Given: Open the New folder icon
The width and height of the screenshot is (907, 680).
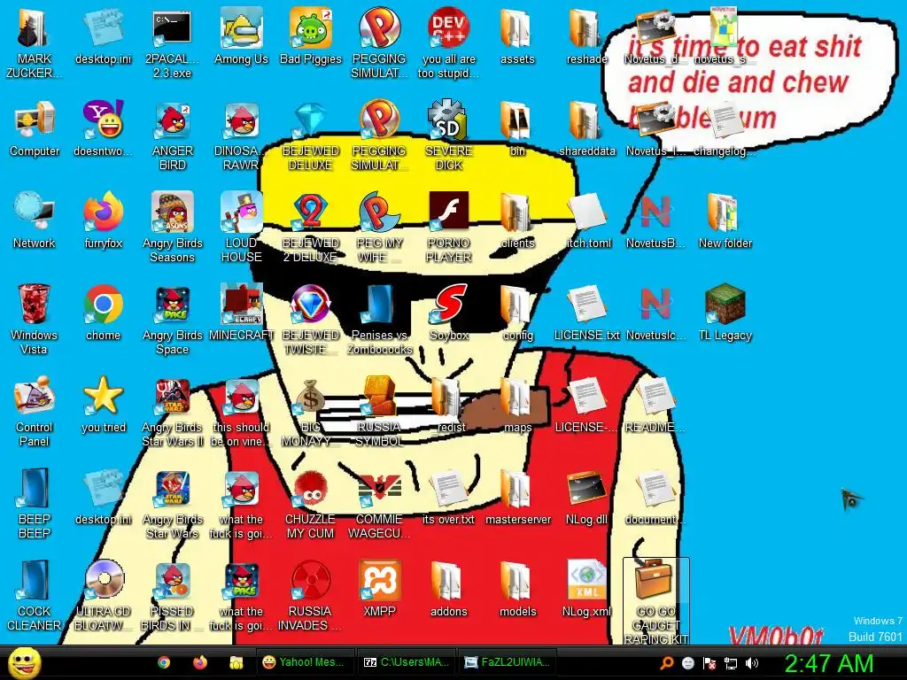Looking at the screenshot, I should click(x=725, y=220).
